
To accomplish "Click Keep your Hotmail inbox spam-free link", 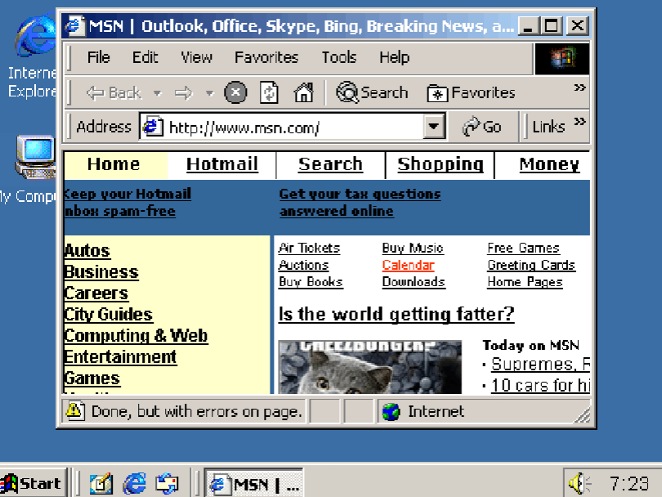I will [x=127, y=202].
